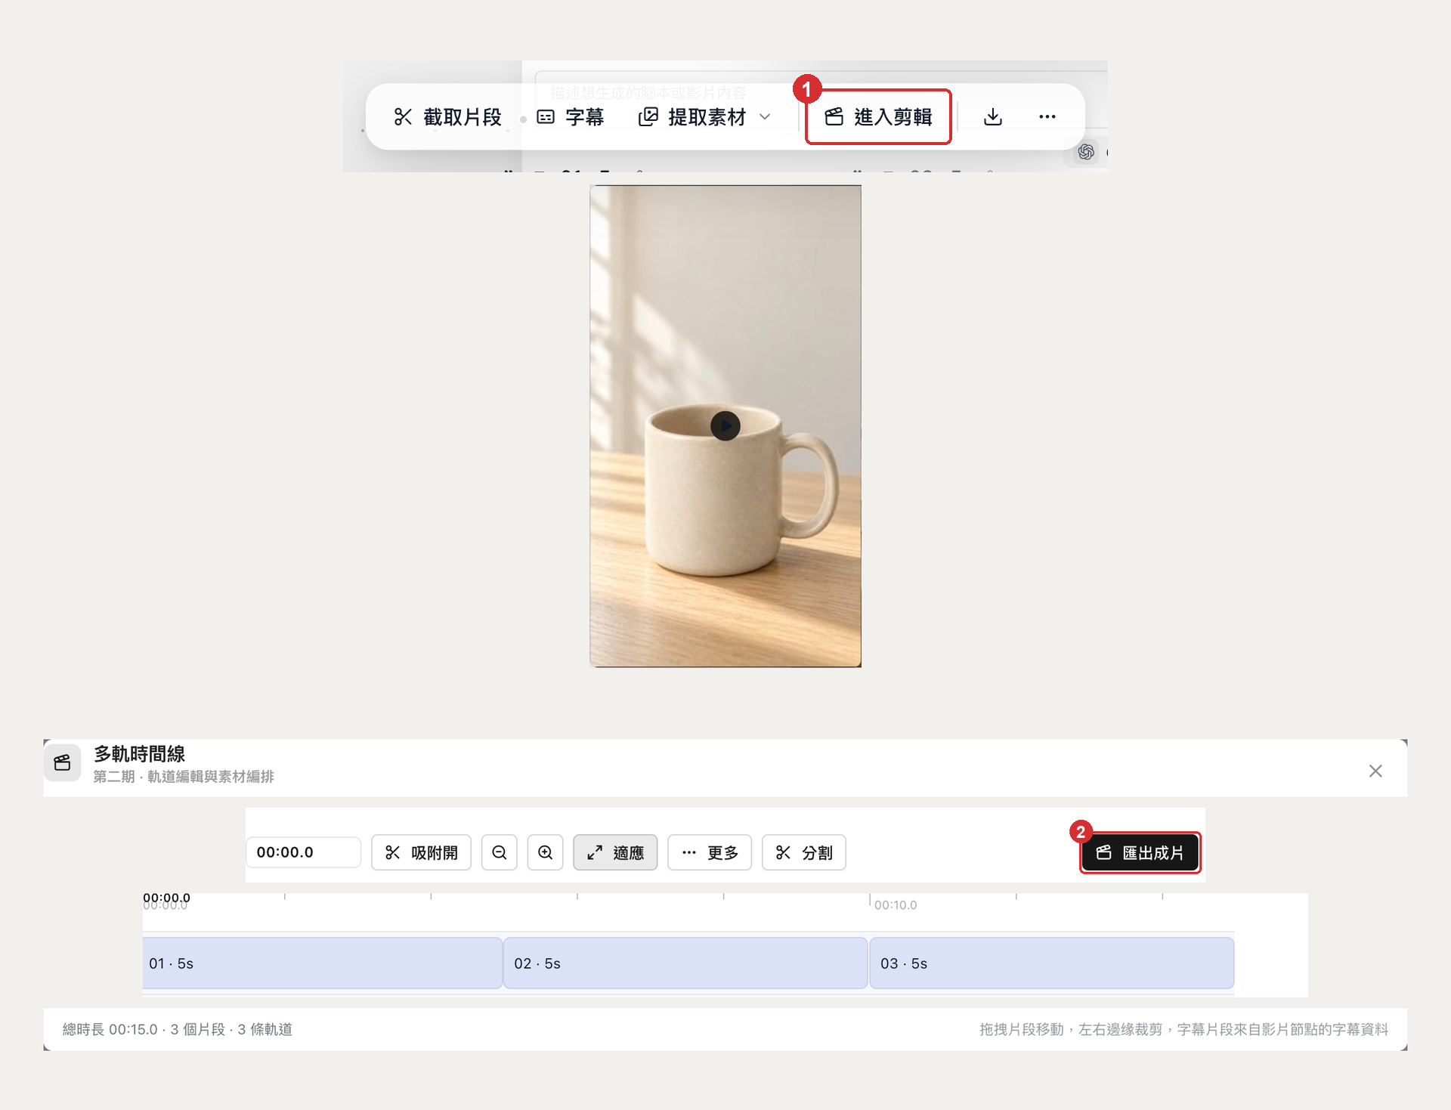Click status text 總時長 00:15.0
Viewport: 1451px width, 1110px height.
110,1029
